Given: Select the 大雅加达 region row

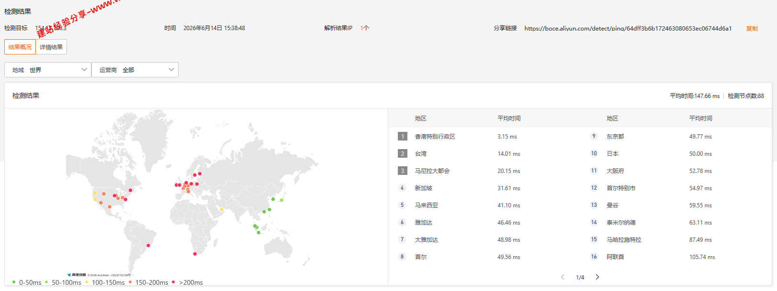Looking at the screenshot, I should 484,240.
